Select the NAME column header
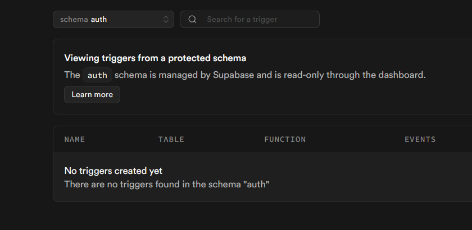This screenshot has width=472, height=230. [x=75, y=139]
